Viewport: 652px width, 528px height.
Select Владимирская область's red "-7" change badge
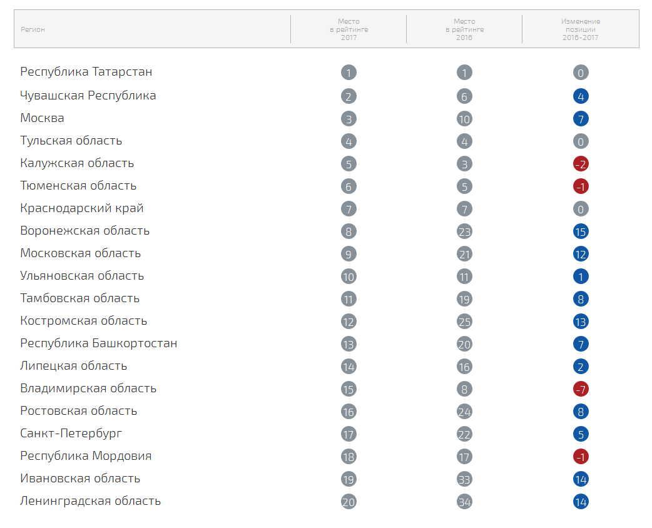click(581, 389)
